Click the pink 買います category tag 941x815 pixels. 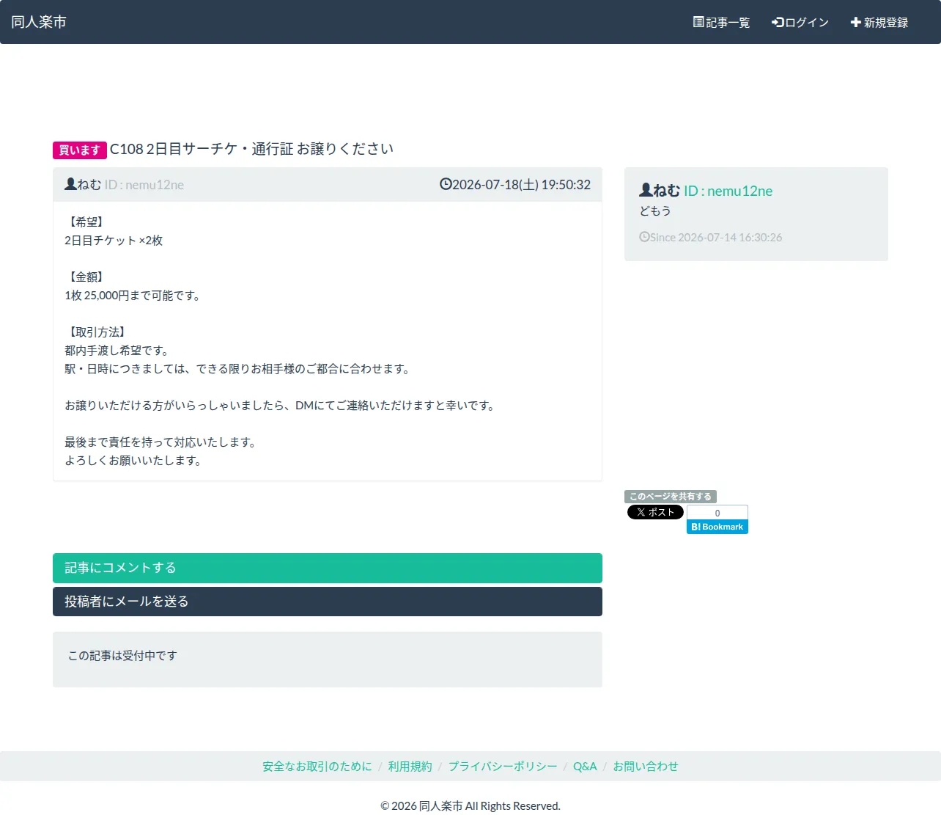pos(80,150)
